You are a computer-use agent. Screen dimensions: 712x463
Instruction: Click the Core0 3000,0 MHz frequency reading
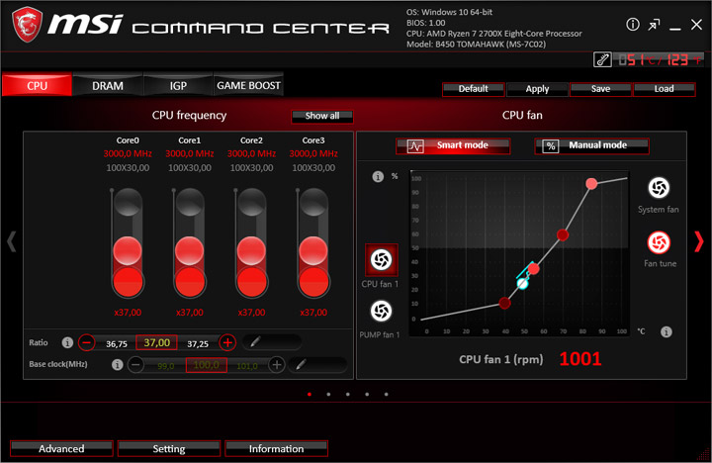click(128, 153)
